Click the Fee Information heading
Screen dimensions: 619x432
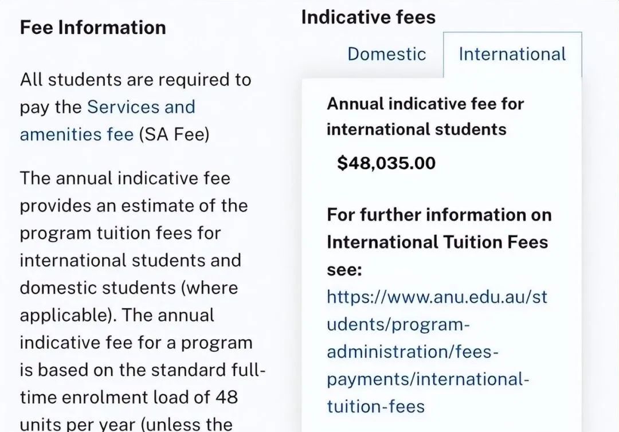click(93, 28)
